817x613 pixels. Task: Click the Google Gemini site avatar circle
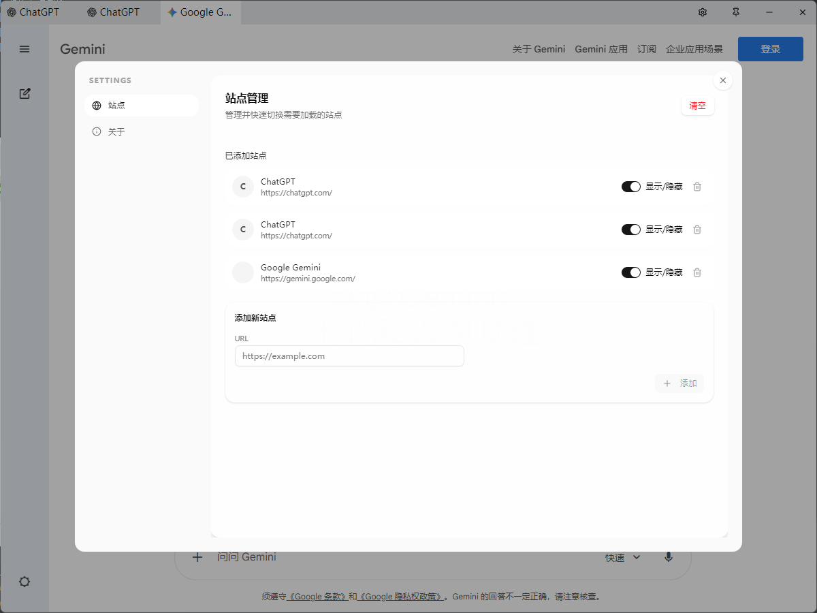(243, 272)
